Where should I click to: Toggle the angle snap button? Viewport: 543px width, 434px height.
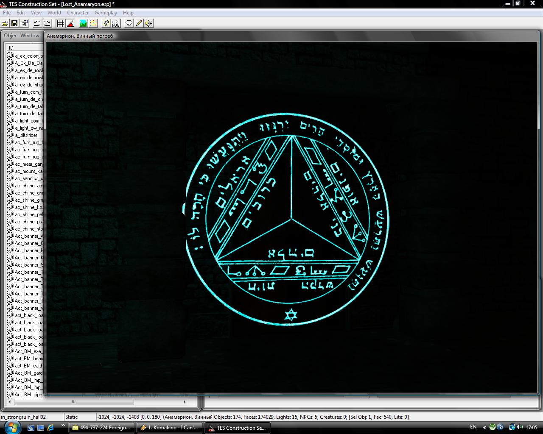[70, 23]
